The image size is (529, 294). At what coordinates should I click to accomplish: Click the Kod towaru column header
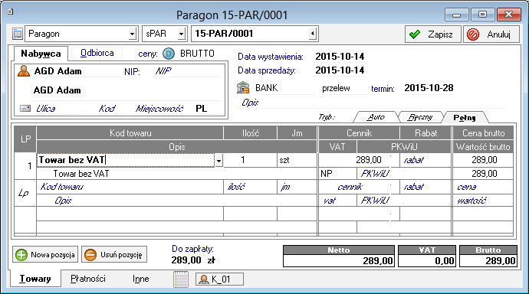point(130,133)
